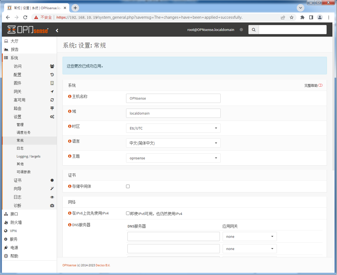The image size is (337, 275).
Task: Open the first DNS gateway none dropdown
Action: [250, 237]
